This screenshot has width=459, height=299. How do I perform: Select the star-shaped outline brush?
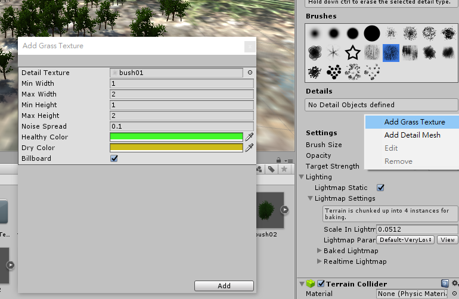coord(353,52)
